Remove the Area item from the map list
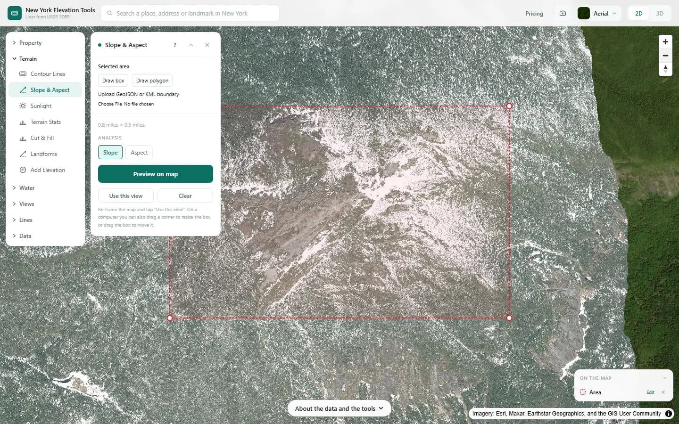Image resolution: width=679 pixels, height=424 pixels. tap(663, 392)
